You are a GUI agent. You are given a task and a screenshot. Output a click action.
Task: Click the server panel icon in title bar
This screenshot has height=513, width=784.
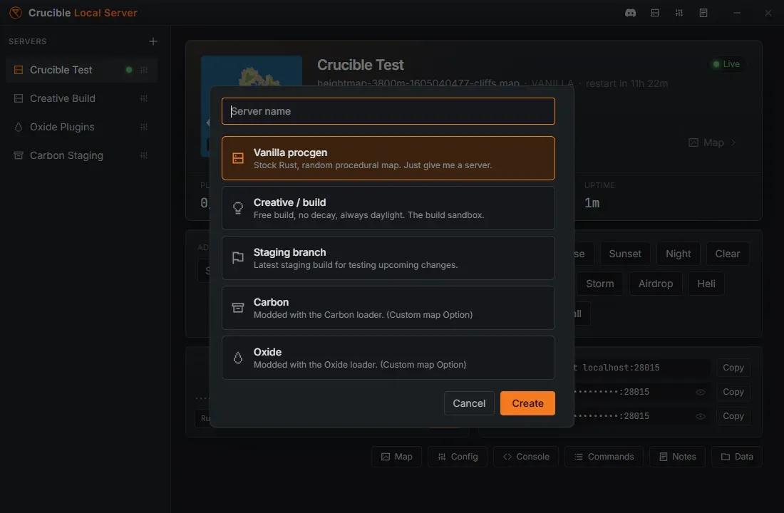[x=655, y=13]
